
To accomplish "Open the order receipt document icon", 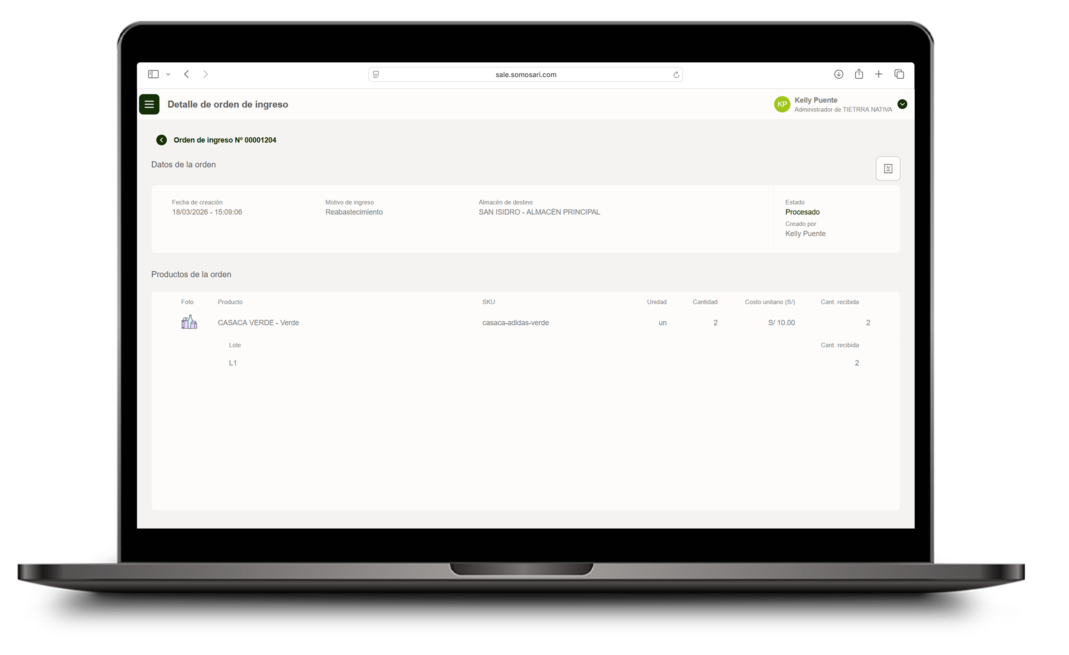I will [888, 168].
